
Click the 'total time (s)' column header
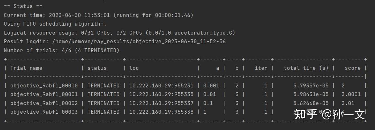(x=306, y=68)
